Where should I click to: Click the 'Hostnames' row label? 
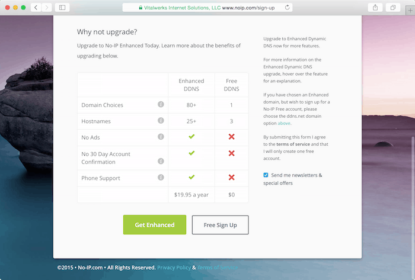coord(96,121)
